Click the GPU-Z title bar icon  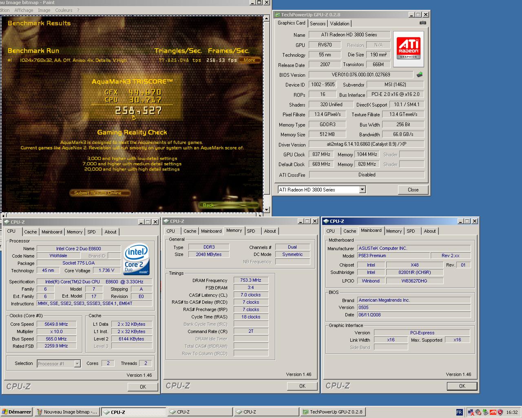pyautogui.click(x=277, y=15)
